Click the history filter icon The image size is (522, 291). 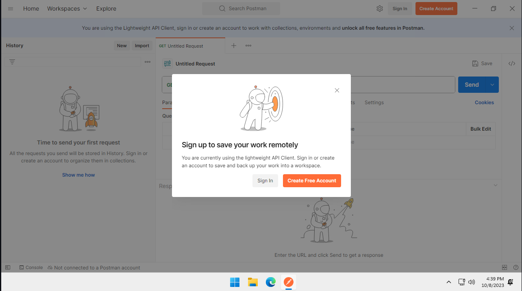12,62
